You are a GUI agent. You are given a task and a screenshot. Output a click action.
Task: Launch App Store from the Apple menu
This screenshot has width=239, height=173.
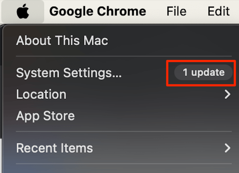click(x=45, y=116)
